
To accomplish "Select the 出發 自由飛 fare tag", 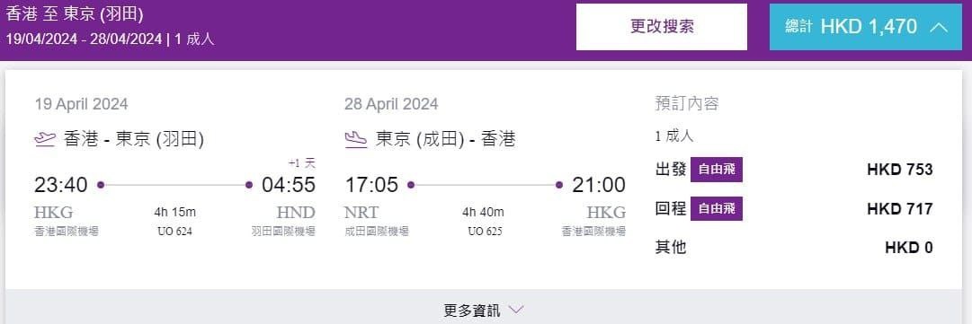I will tap(717, 170).
